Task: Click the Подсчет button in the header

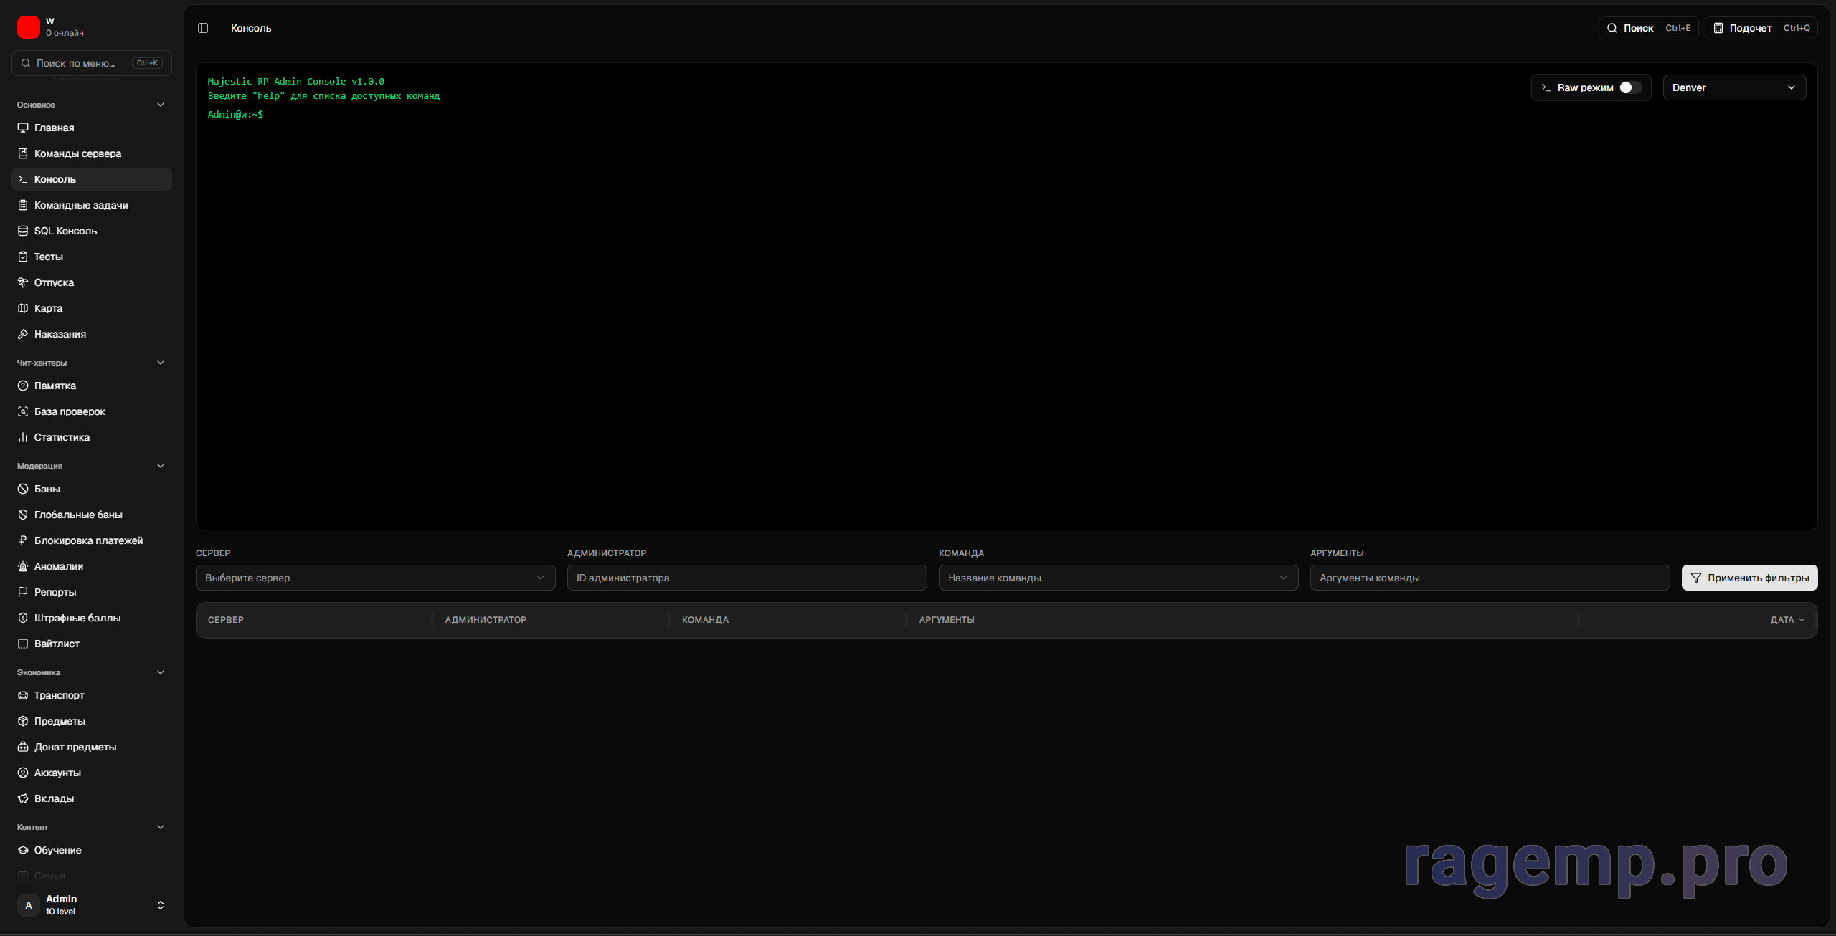Action: [1761, 28]
